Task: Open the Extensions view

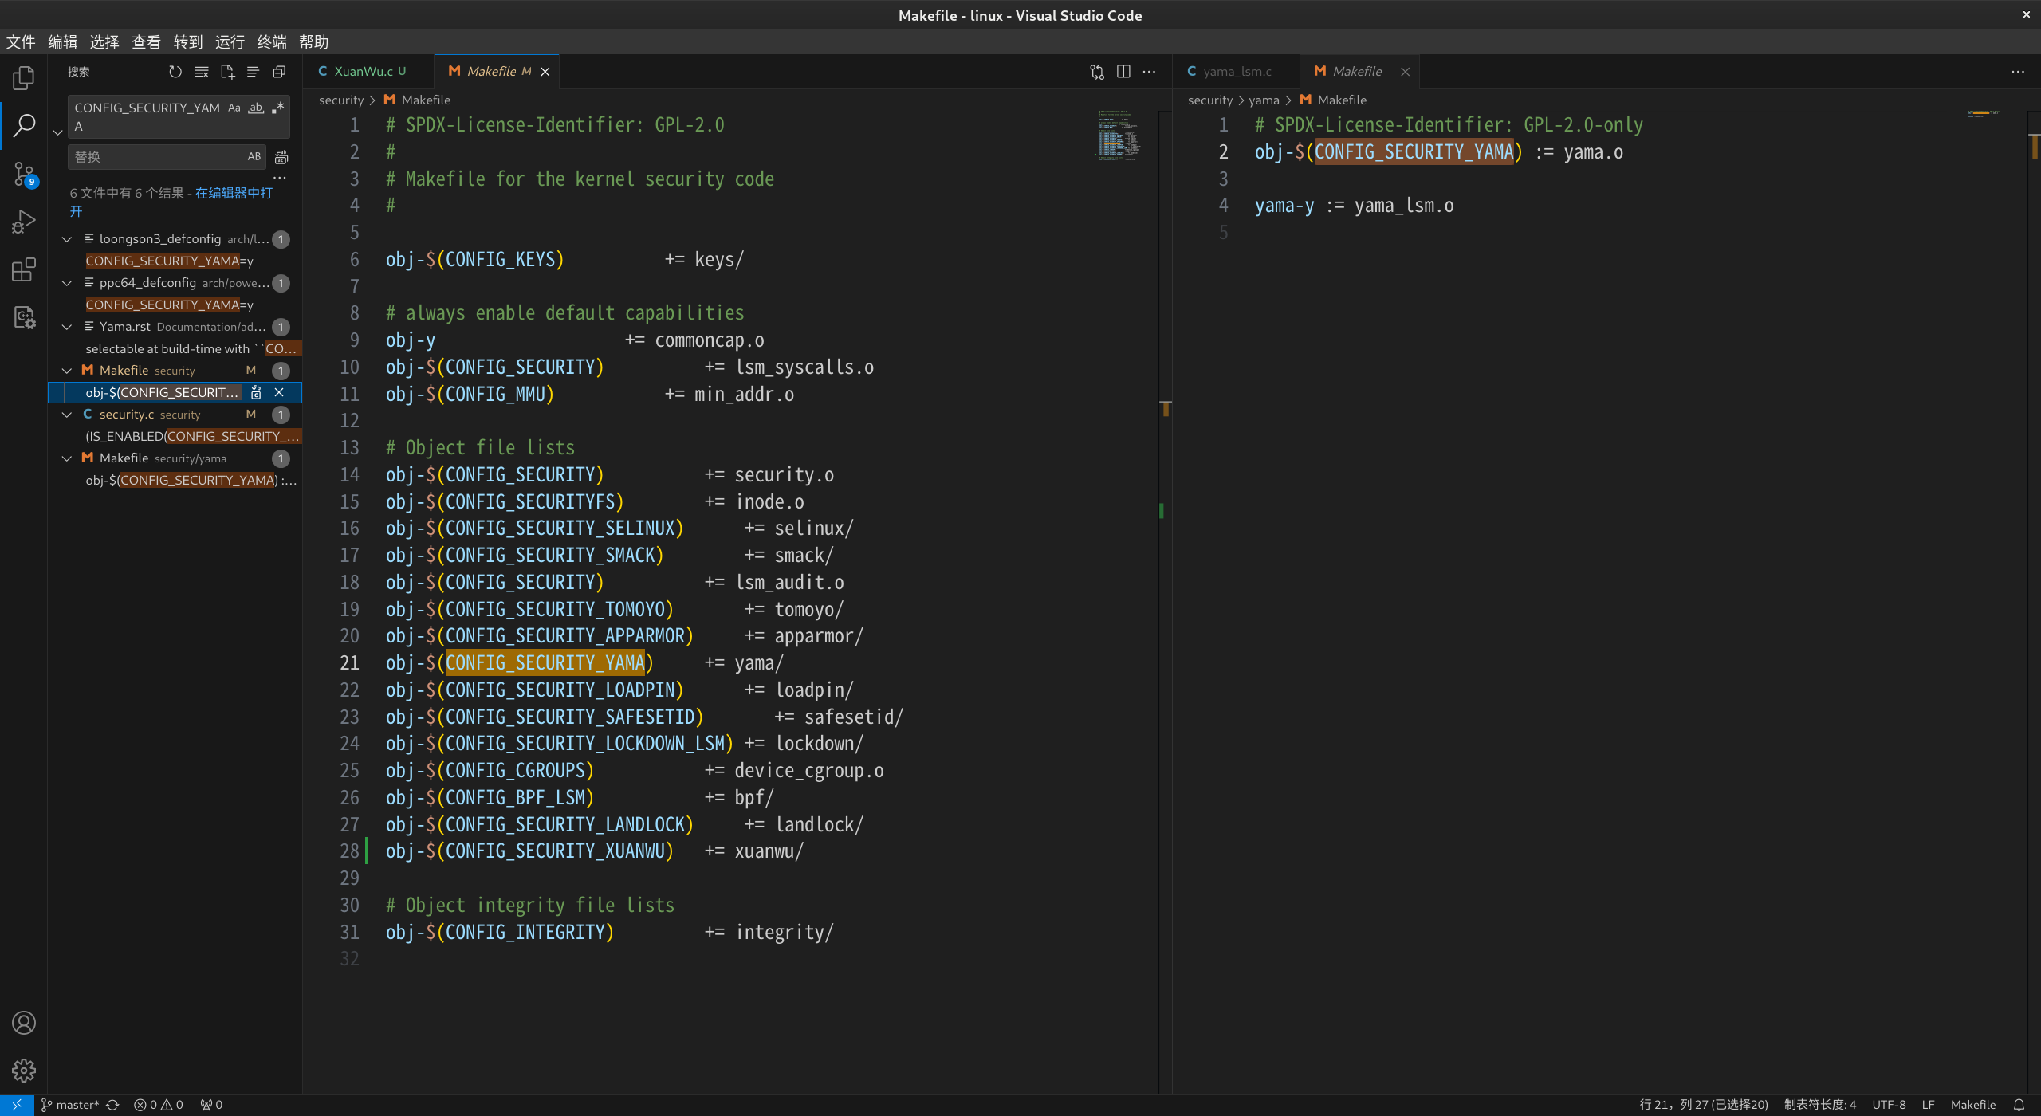Action: (x=24, y=269)
